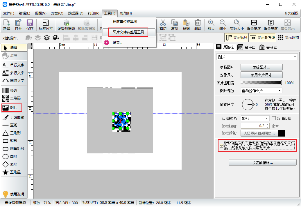Open the 文件(F) menu
This screenshot has height=207, width=301.
point(9,13)
